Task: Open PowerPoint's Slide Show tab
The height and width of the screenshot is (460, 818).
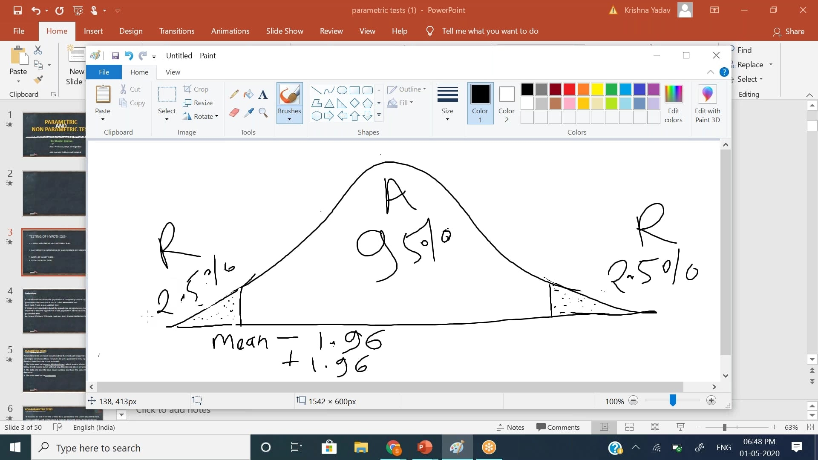Action: 284,31
